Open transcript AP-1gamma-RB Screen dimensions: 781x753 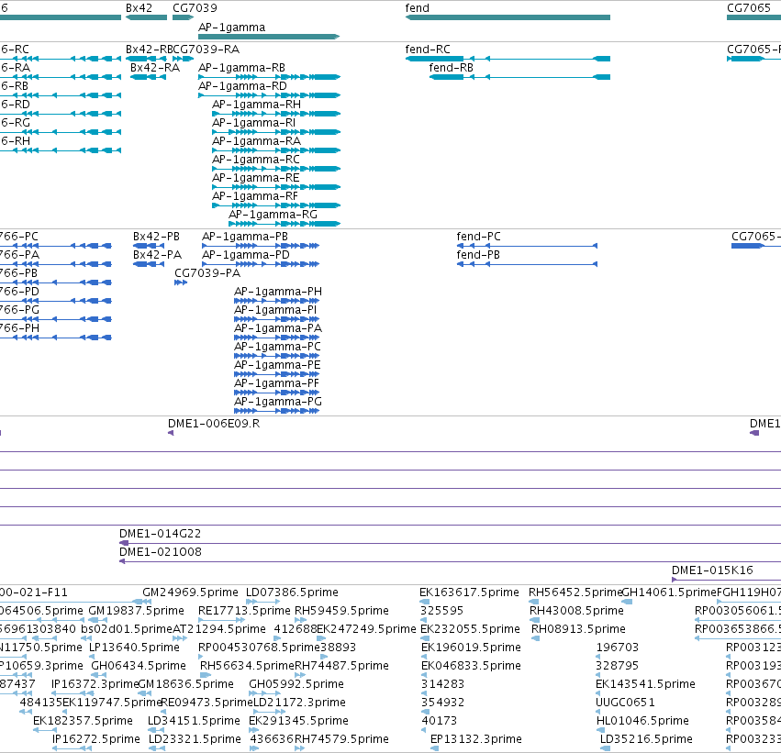[x=241, y=68]
